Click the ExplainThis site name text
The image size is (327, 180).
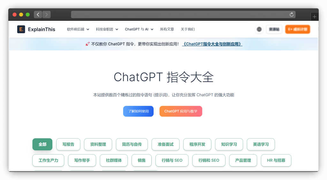pyautogui.click(x=42, y=29)
